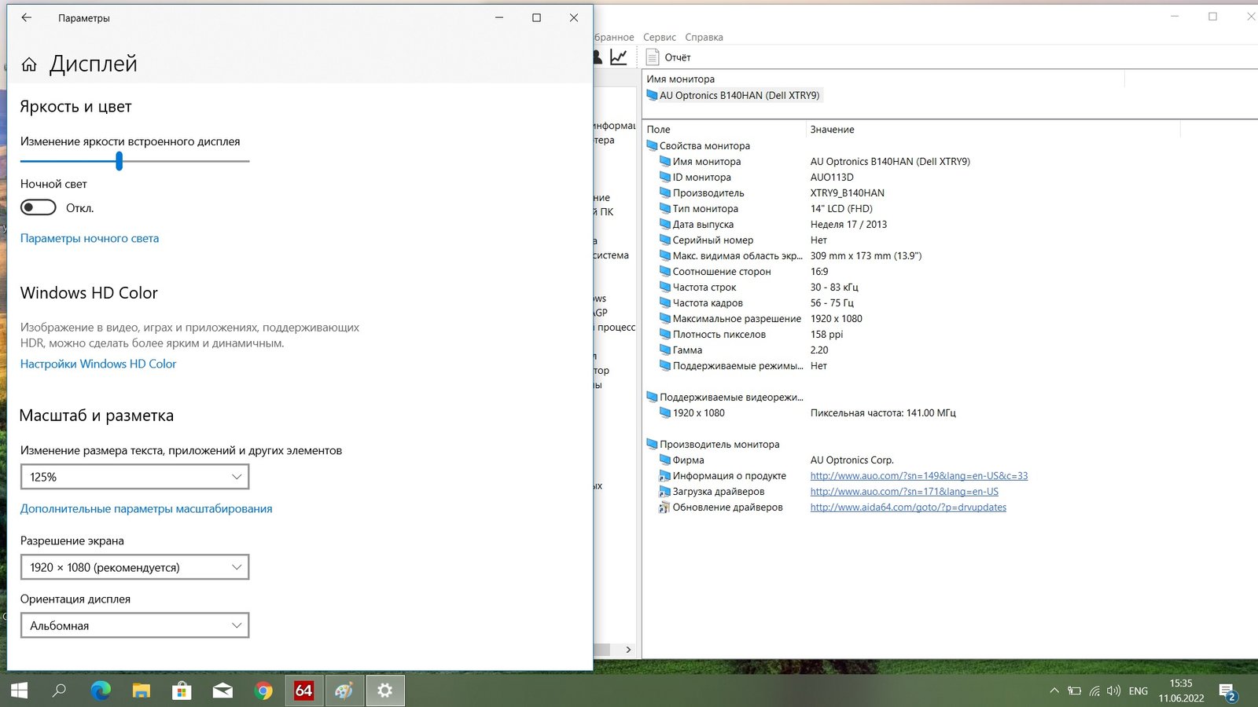
Task: Open advanced scaling settings link
Action: pyautogui.click(x=146, y=508)
